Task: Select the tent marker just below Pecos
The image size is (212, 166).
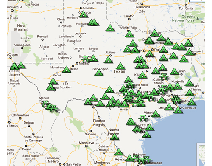Action: pyautogui.click(x=53, y=81)
